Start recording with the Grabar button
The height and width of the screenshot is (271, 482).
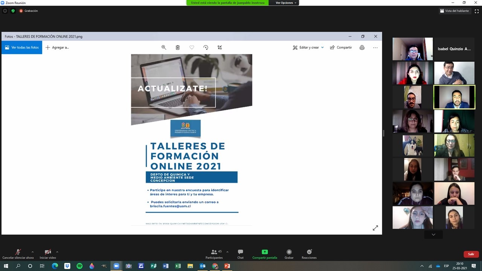[289, 254]
